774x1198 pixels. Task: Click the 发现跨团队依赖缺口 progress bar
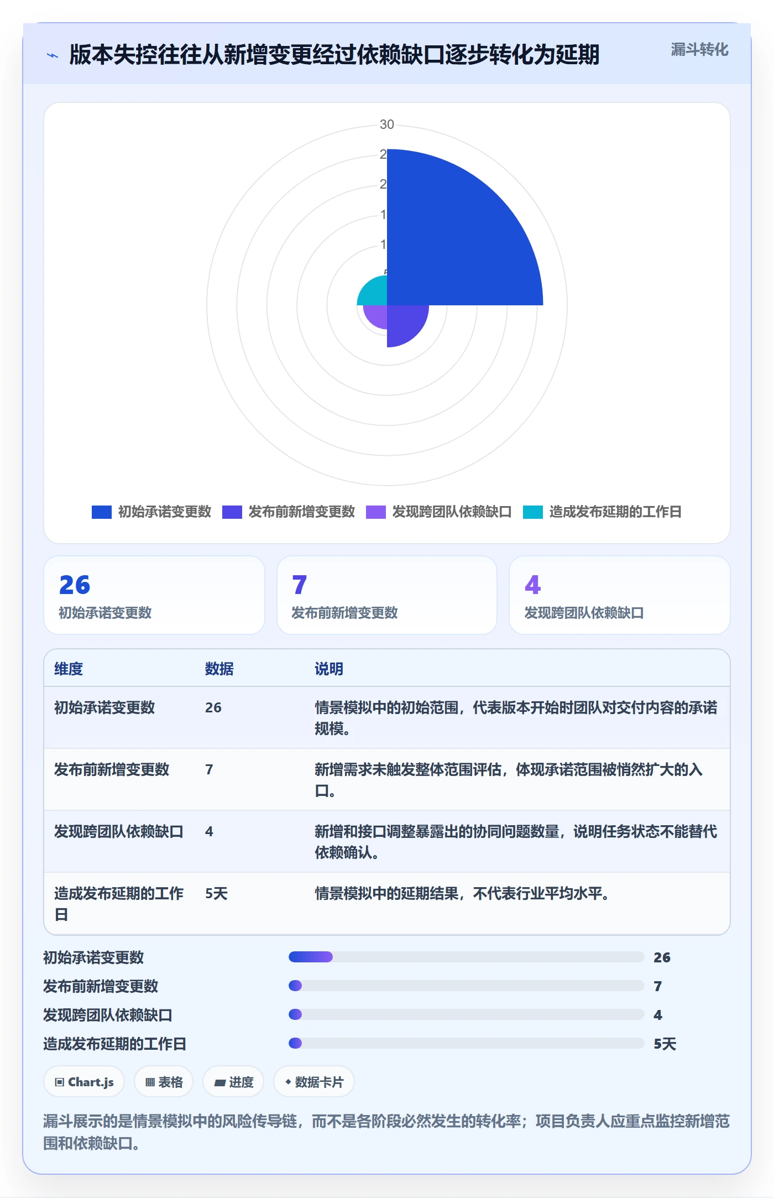[466, 1014]
